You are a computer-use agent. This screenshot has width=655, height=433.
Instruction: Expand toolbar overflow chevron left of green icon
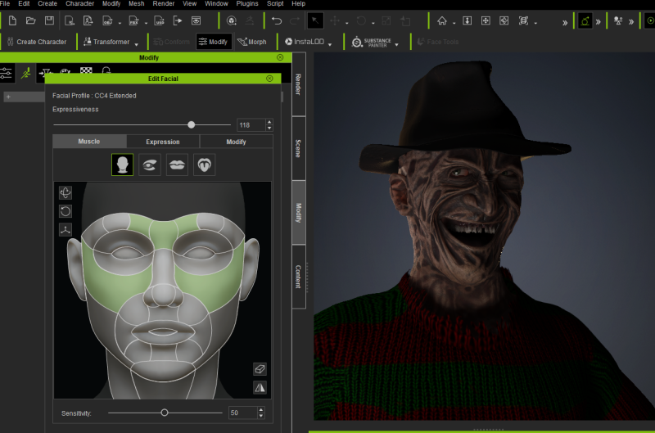tap(565, 23)
